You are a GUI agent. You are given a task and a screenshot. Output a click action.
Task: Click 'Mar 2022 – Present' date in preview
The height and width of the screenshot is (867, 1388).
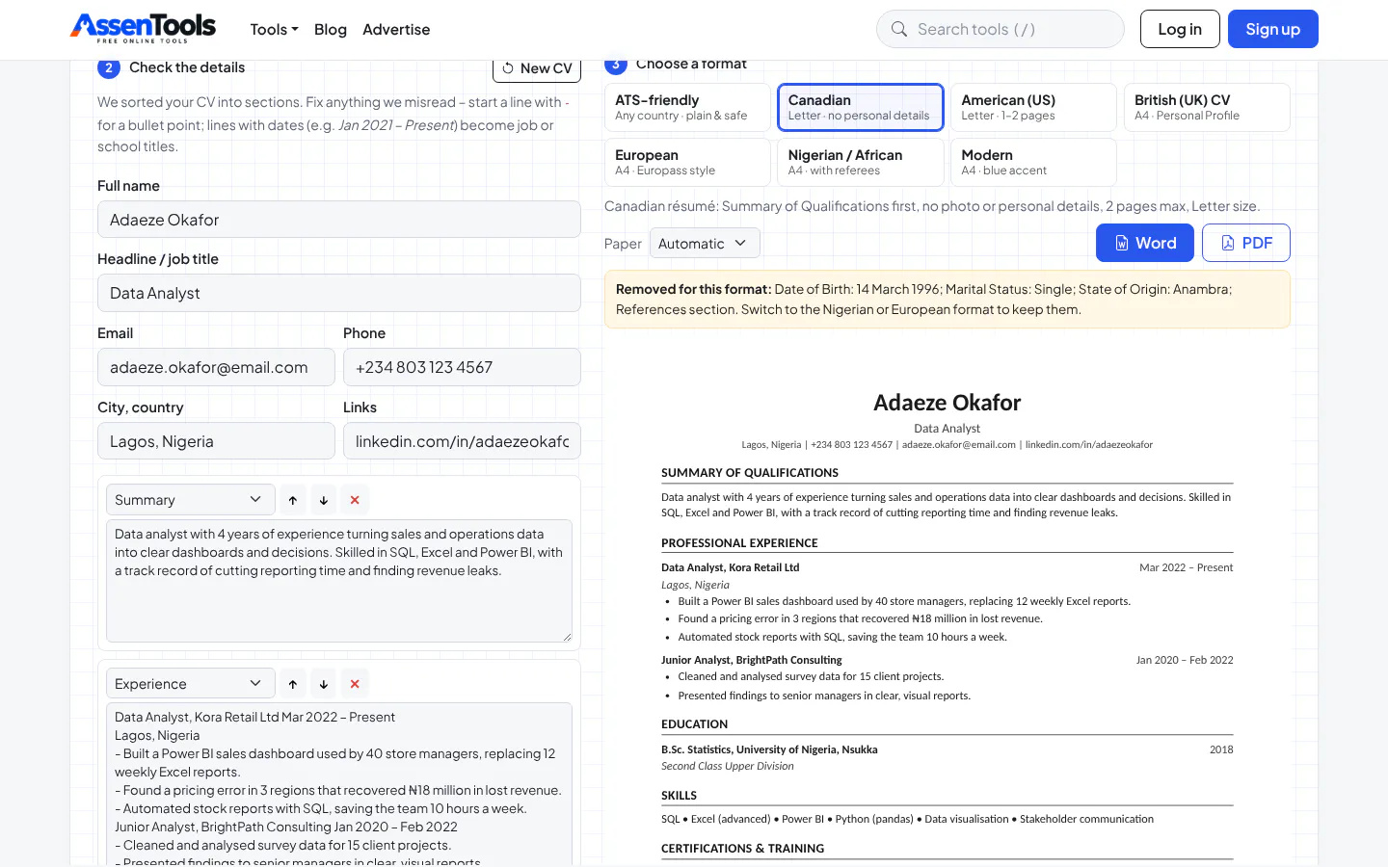pos(1186,567)
